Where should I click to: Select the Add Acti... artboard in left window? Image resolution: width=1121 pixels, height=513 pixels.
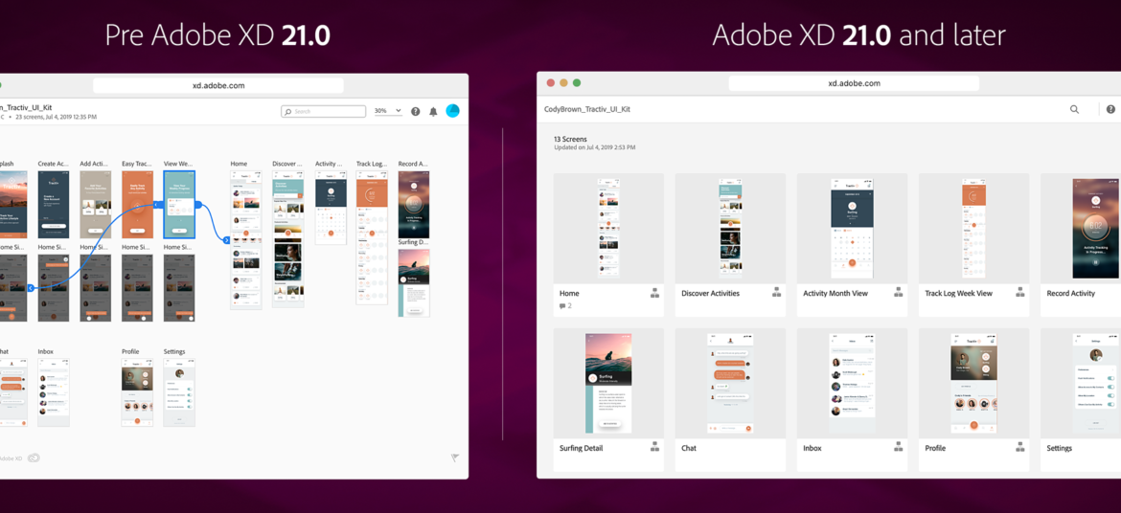(96, 204)
